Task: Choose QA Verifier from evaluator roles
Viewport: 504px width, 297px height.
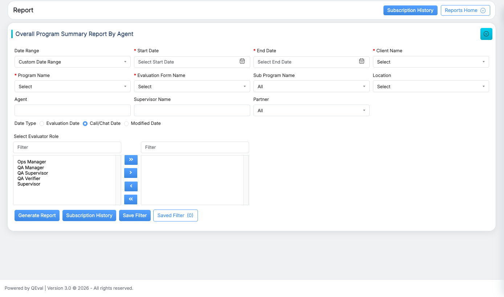Action: pos(29,179)
